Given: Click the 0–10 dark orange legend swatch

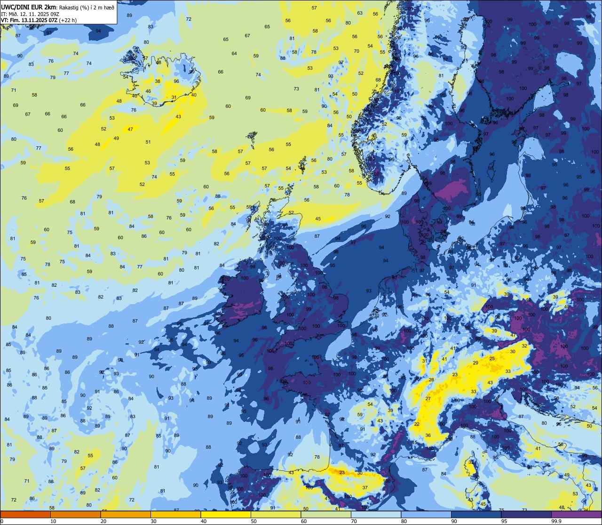Looking at the screenshot, I should coord(25,515).
